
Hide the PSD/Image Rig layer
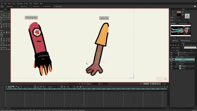click(171, 55)
